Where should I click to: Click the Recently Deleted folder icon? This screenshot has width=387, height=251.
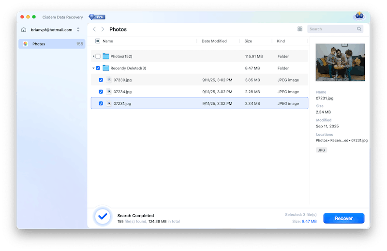pyautogui.click(x=105, y=68)
